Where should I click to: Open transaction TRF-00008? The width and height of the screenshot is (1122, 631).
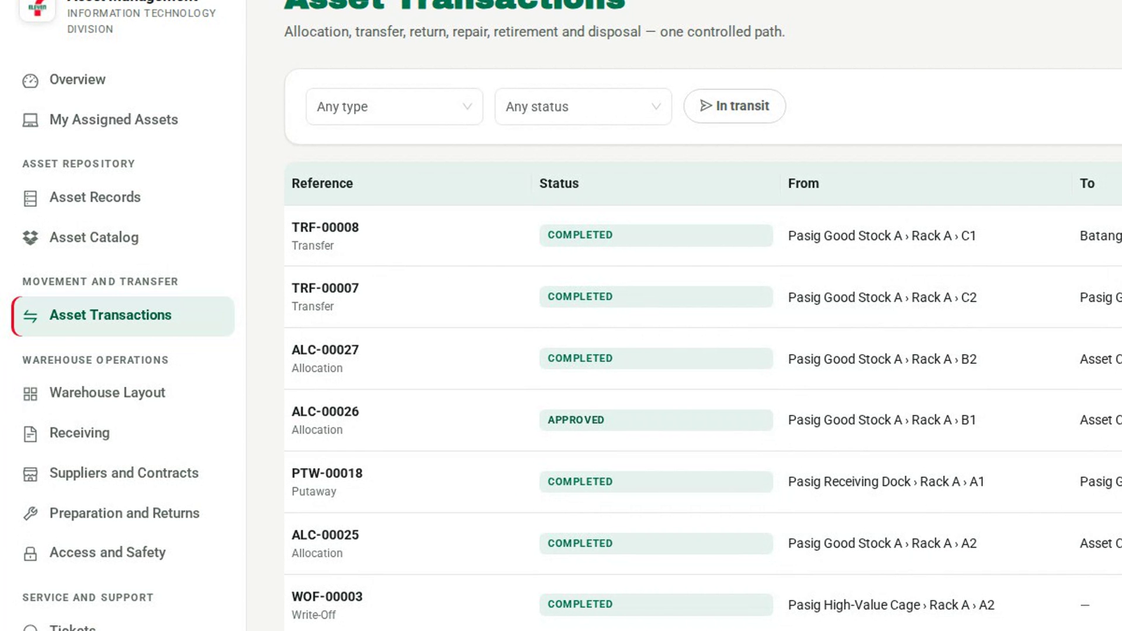click(x=325, y=227)
